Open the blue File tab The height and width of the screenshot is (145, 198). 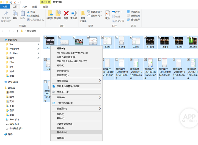click(5, 7)
